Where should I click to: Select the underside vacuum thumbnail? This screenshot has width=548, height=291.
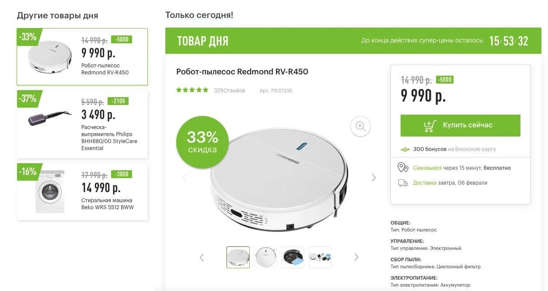click(293, 257)
